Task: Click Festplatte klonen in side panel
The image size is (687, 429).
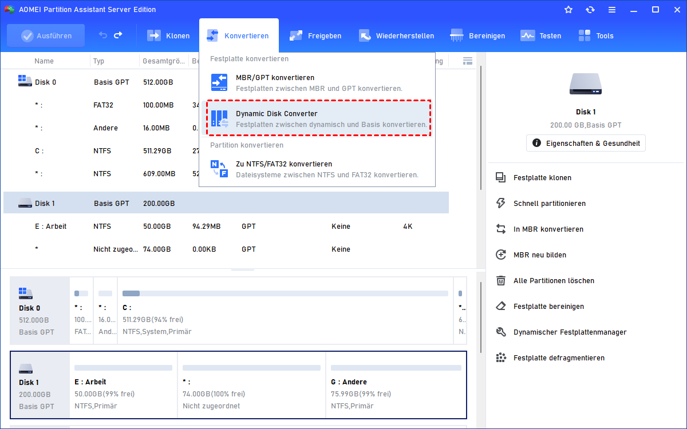Action: coord(542,178)
